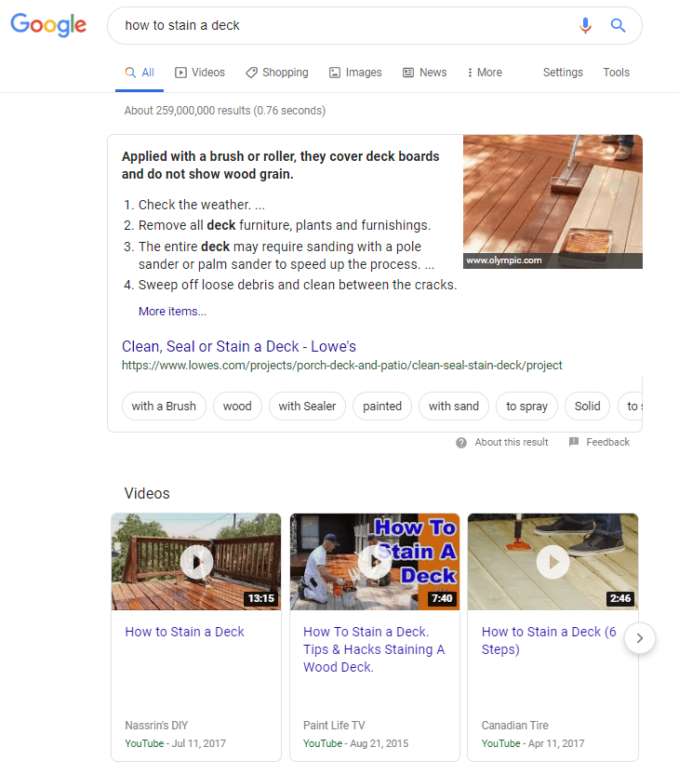679x774 pixels.
Task: Open 'How to Stain a Deck (6 Steps)' title
Action: pos(549,640)
